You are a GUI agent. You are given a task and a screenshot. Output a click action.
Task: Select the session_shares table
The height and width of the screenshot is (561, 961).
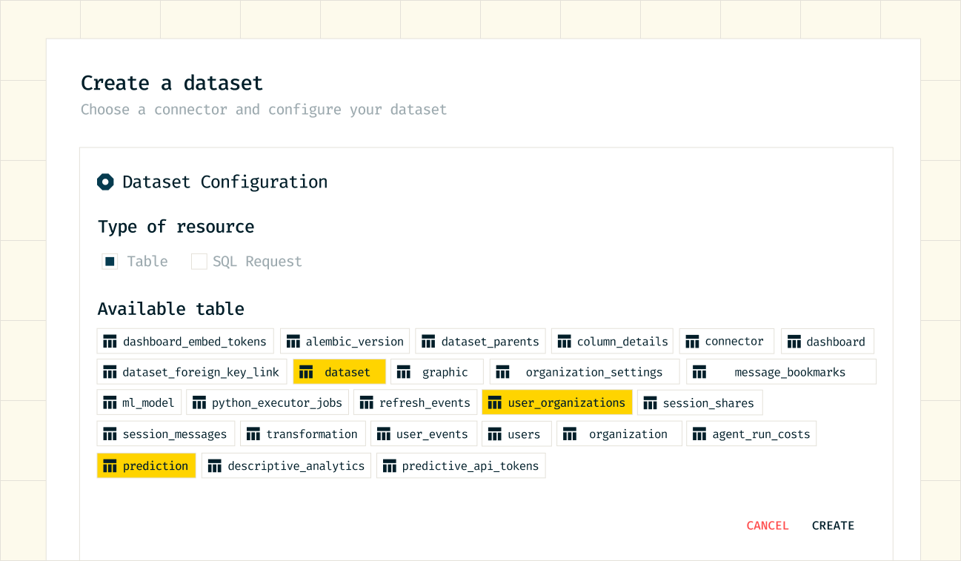699,402
